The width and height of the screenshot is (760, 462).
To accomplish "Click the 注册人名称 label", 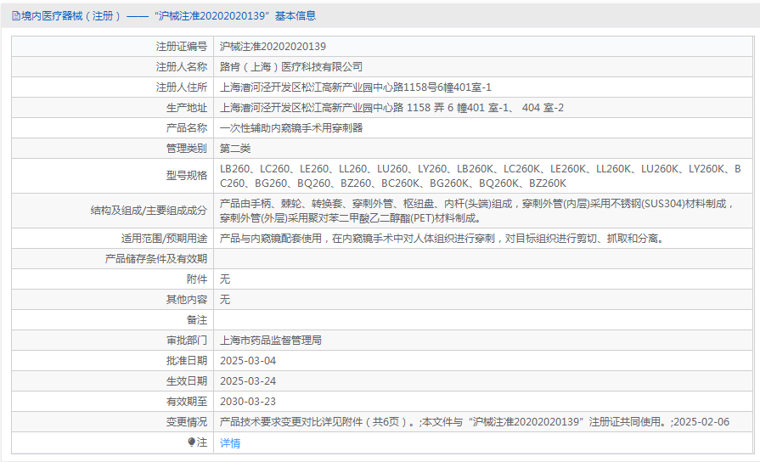I will [181, 67].
